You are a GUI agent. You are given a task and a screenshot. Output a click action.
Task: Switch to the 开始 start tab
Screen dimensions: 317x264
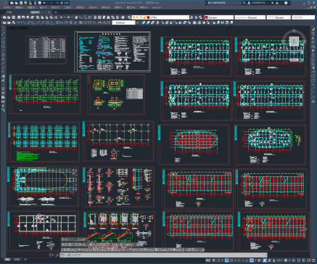tap(9, 12)
